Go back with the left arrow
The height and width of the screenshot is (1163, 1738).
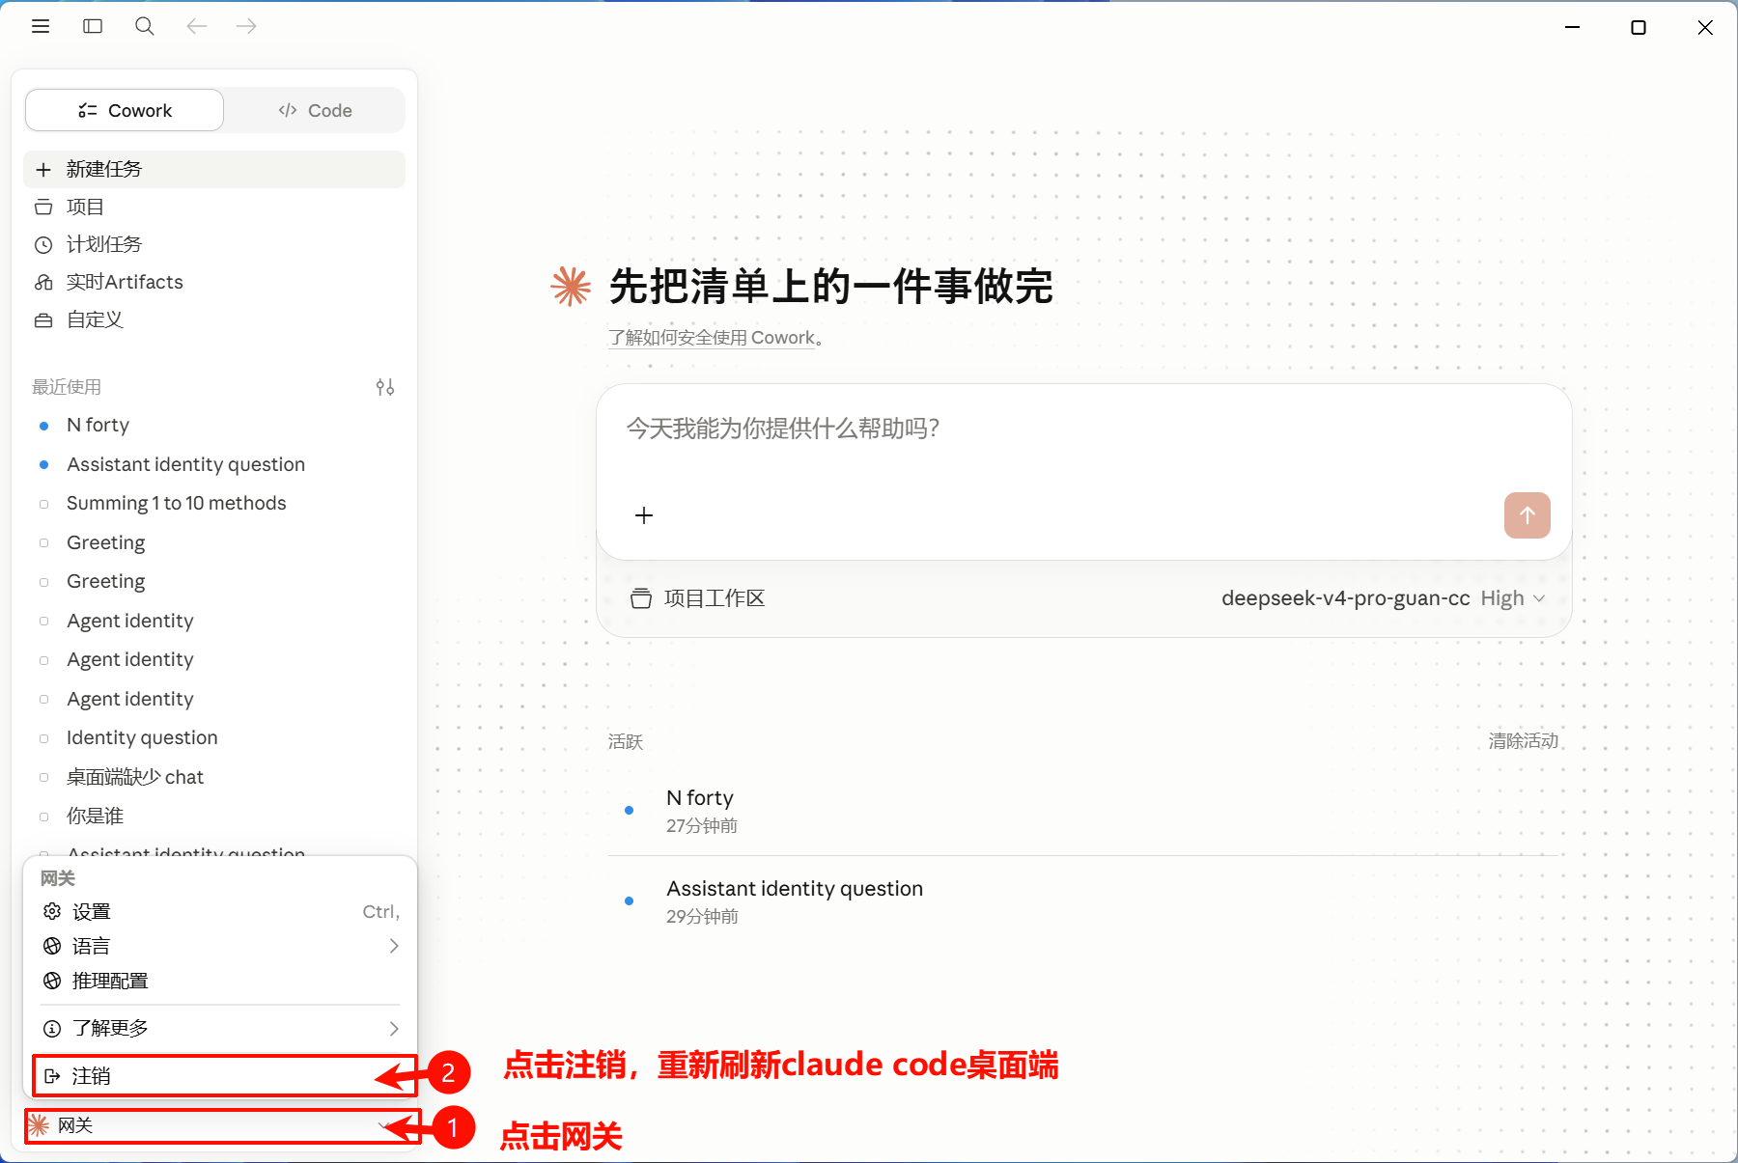(x=197, y=26)
